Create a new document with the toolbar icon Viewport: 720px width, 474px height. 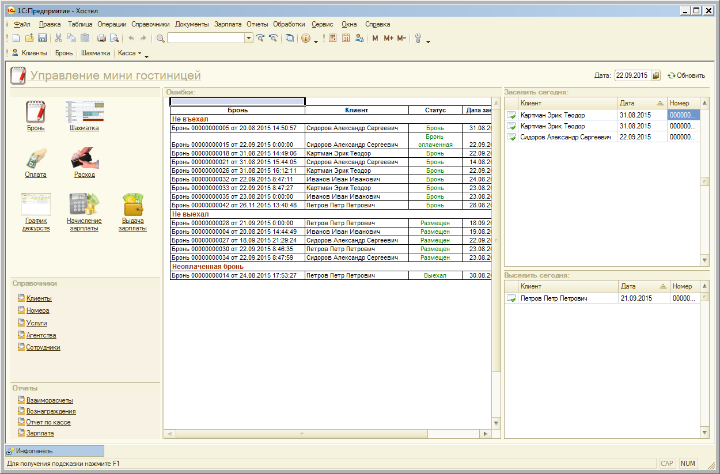pos(16,39)
